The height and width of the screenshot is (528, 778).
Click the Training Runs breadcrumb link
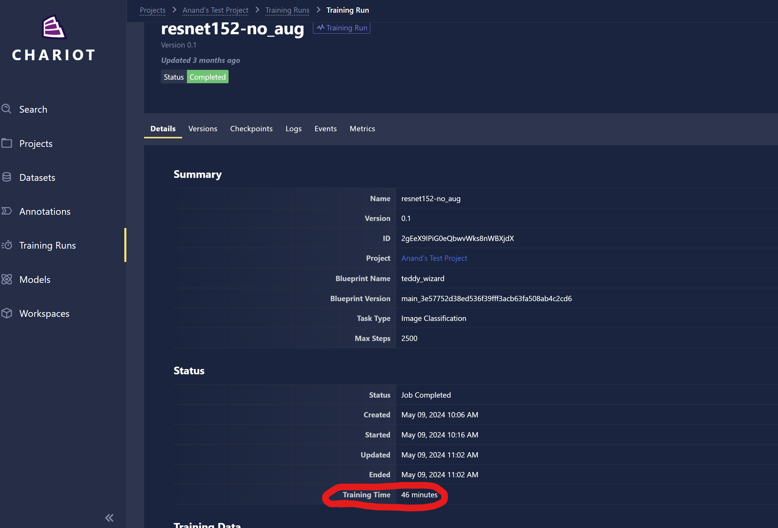tap(288, 10)
